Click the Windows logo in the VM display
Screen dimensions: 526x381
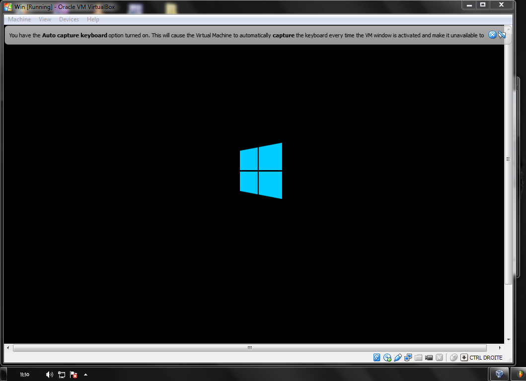(261, 171)
